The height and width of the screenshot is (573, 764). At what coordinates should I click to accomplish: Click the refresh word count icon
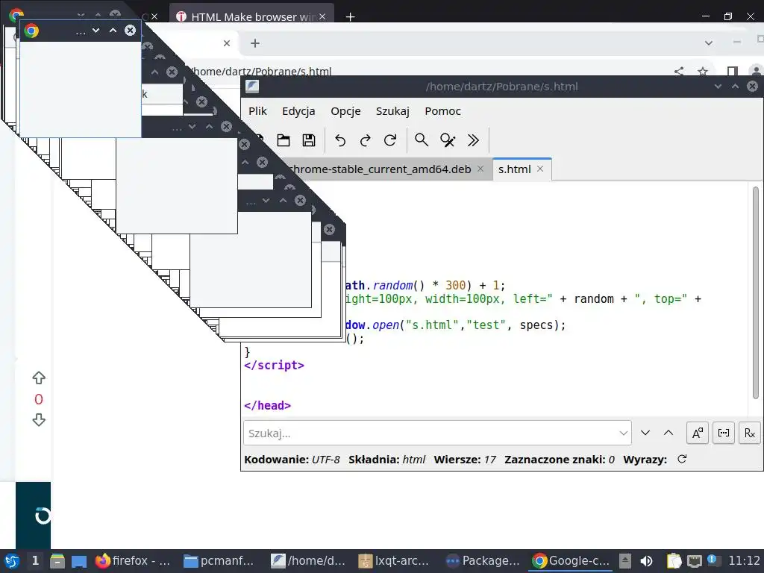(x=682, y=459)
